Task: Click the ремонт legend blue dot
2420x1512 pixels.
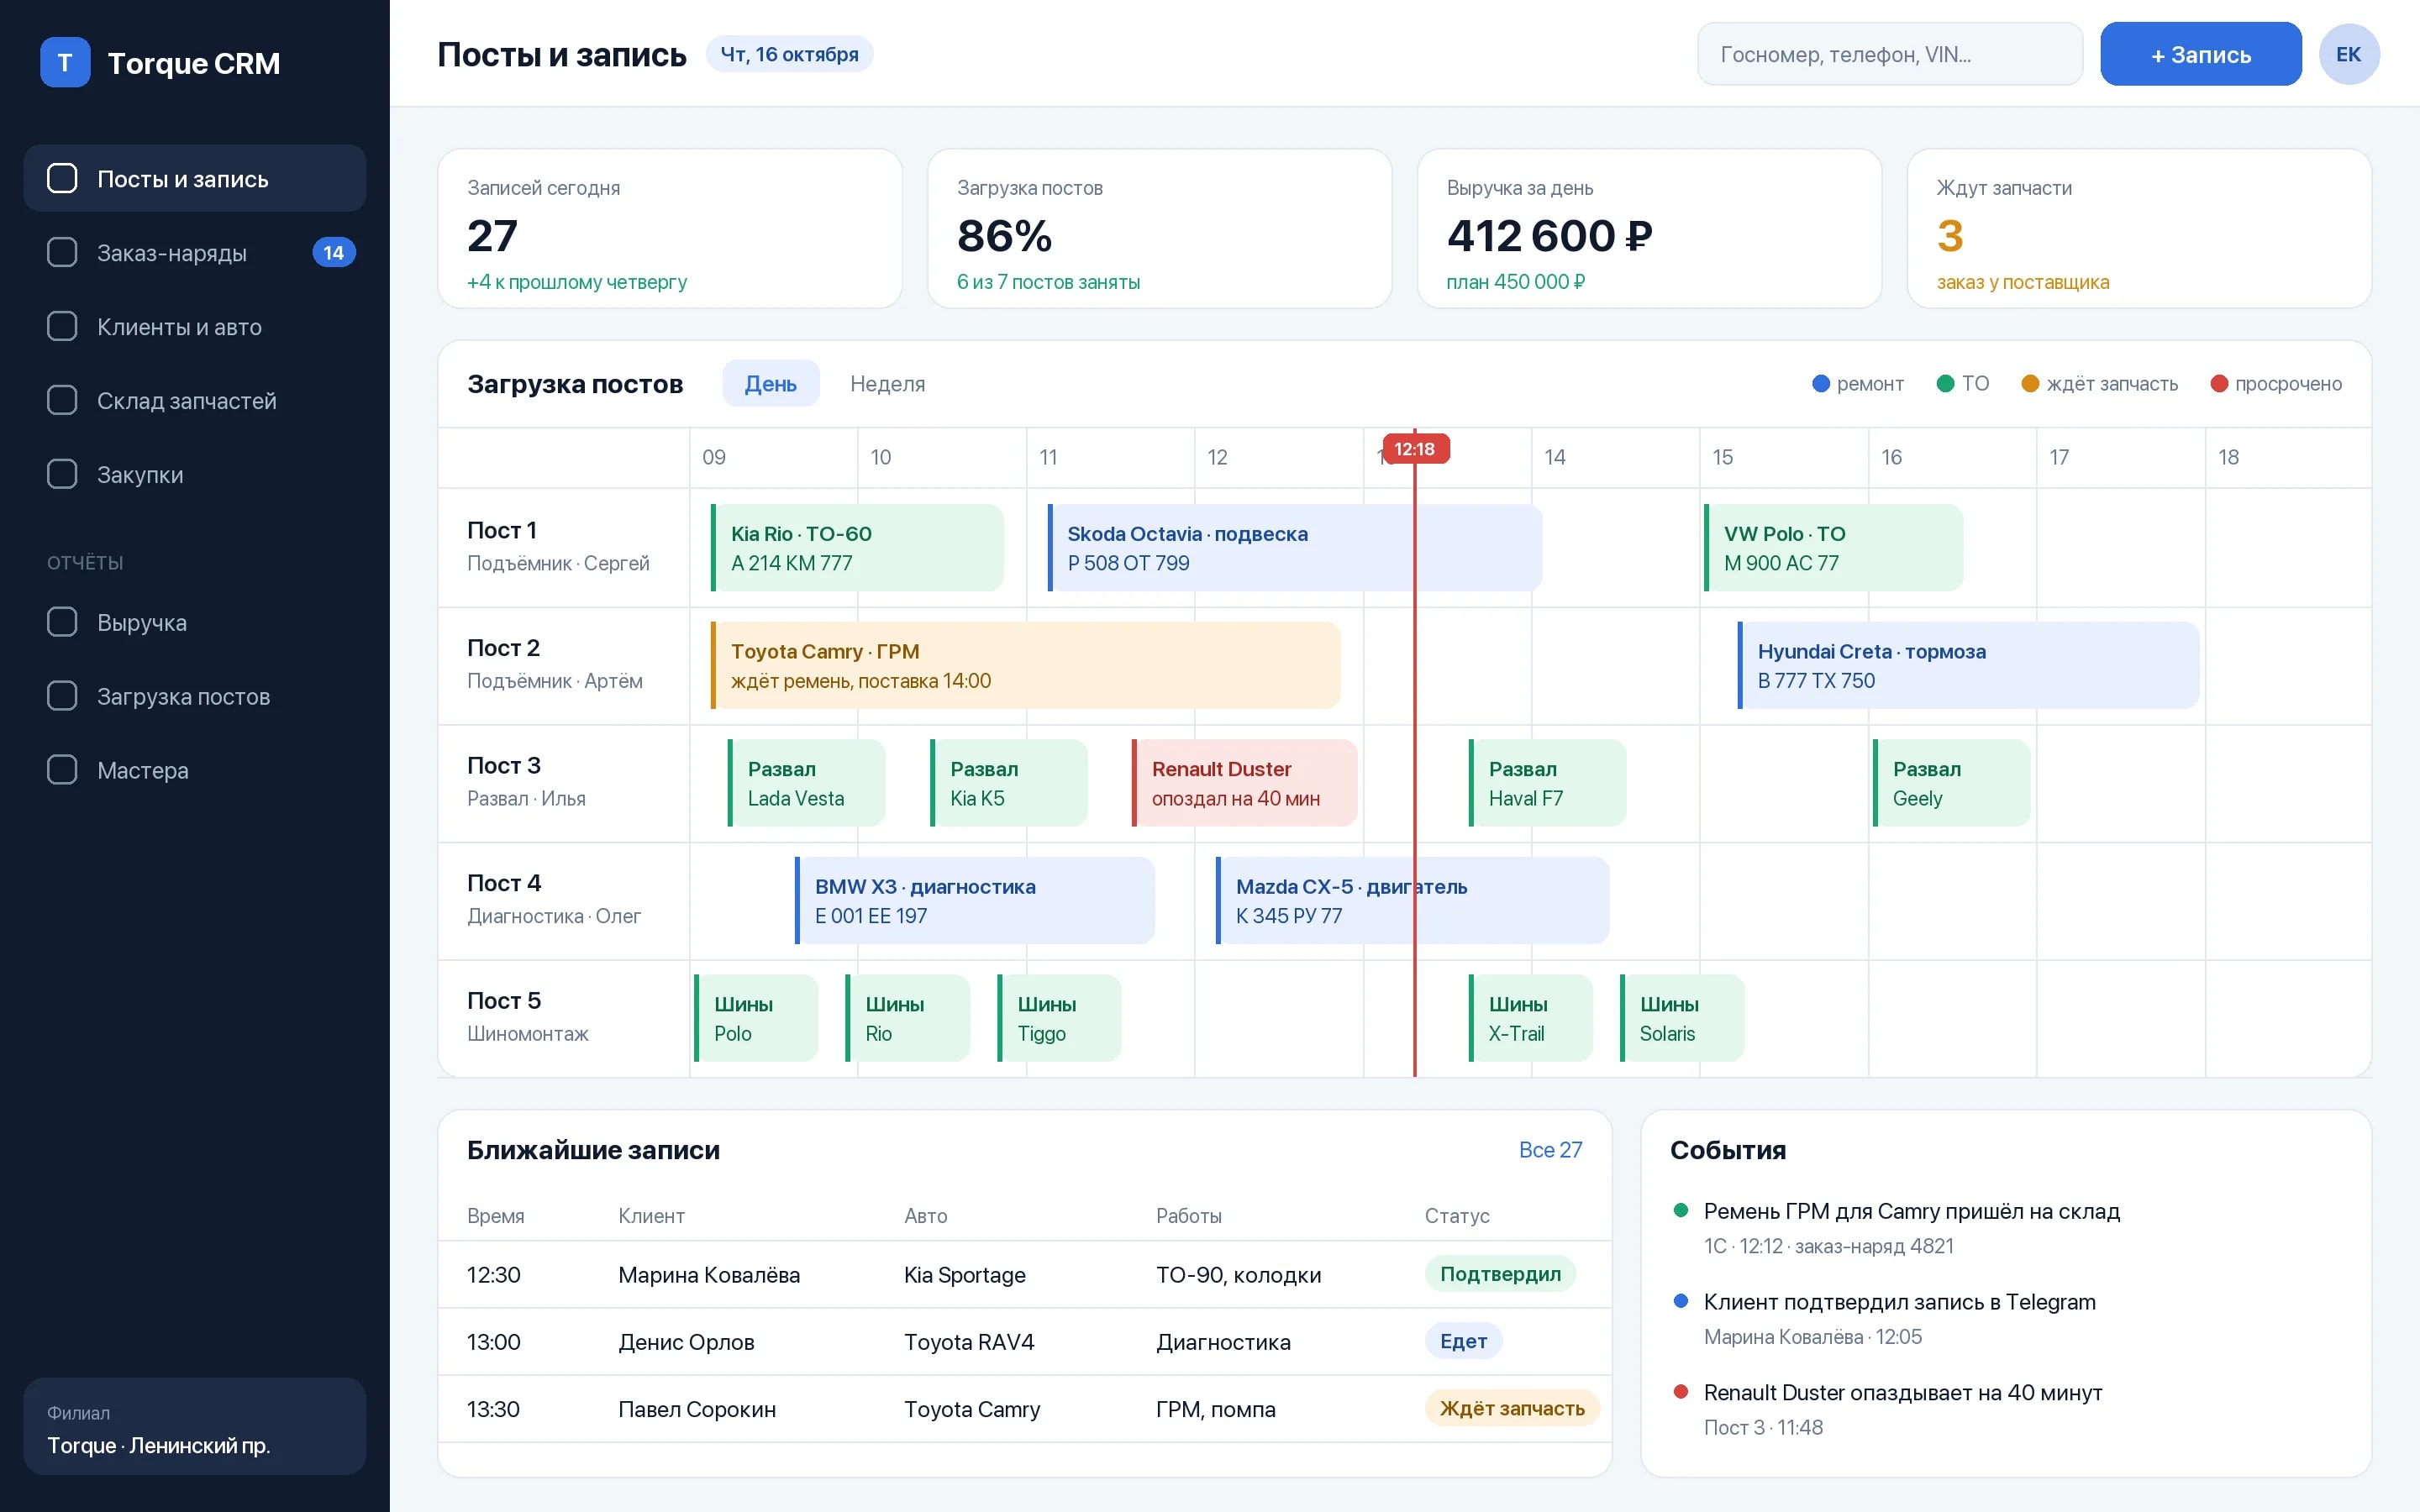Action: pyautogui.click(x=1821, y=384)
